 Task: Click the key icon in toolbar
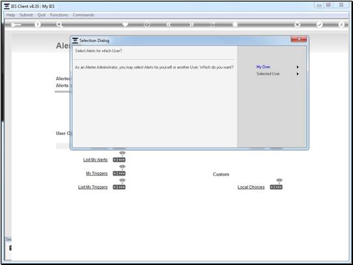pos(16,25)
